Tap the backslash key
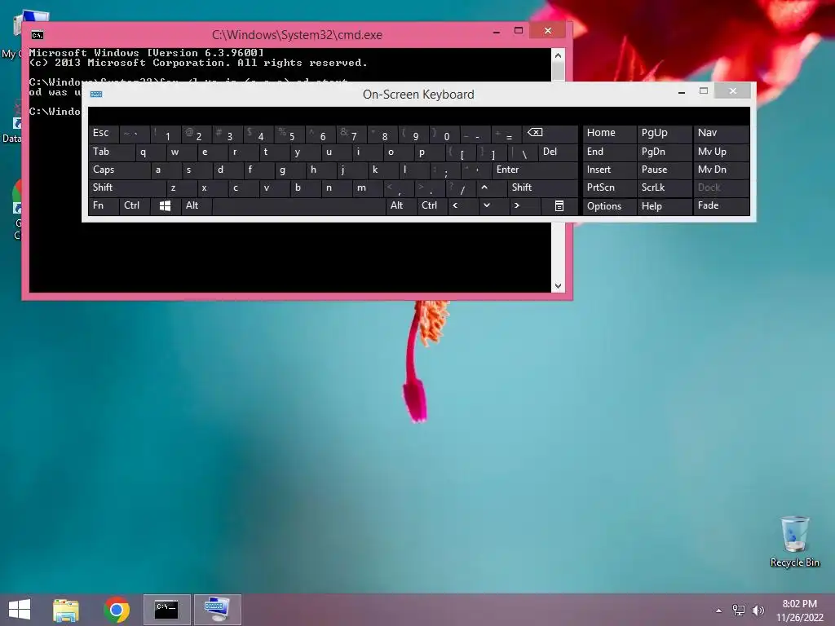Viewport: 835px width, 626px height. 523,152
